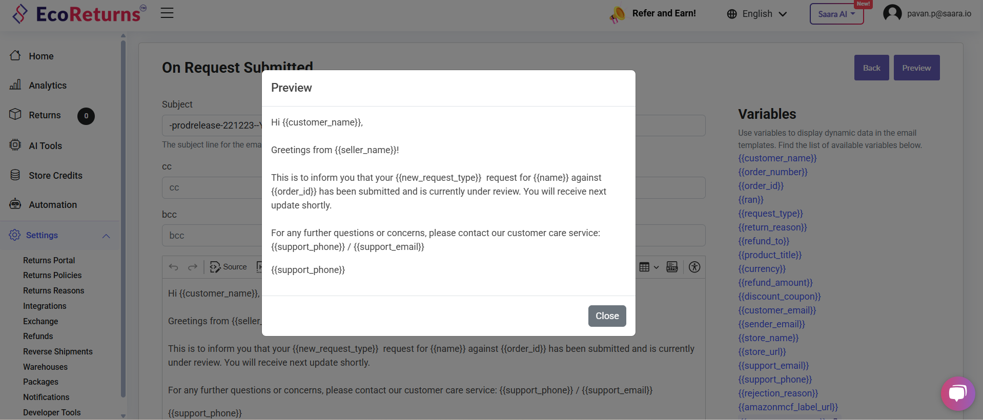Open the accessibility help icon in editor
Screen dimensions: 983x420
[x=694, y=267]
